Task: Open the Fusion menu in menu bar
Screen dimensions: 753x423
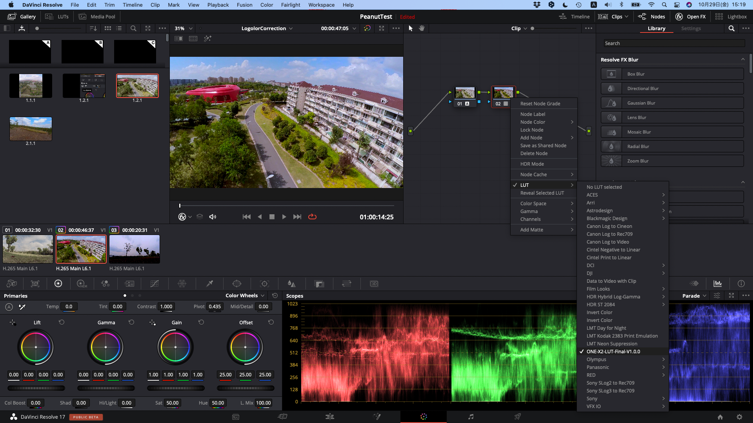Action: (x=244, y=5)
